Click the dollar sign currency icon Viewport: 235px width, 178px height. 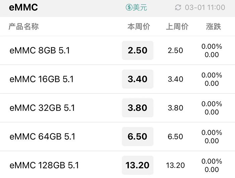tap(129, 7)
